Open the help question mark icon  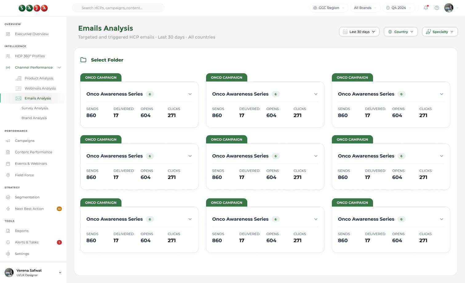[437, 8]
